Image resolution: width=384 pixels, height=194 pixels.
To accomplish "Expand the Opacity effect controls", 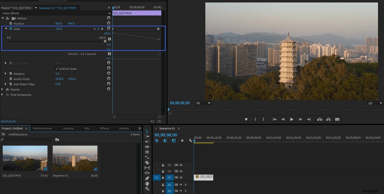I will (x=2, y=89).
